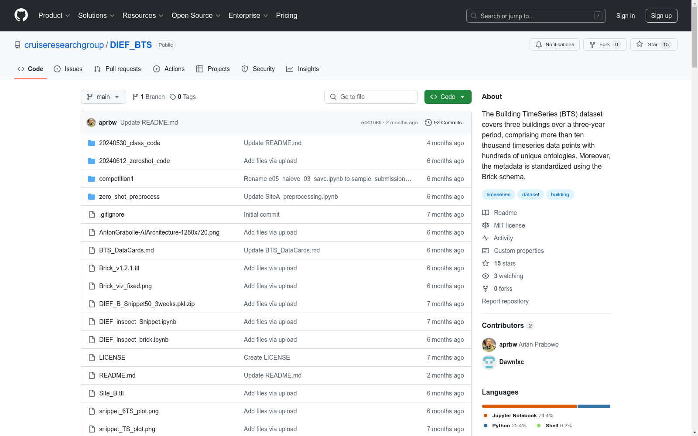The height and width of the screenshot is (436, 698).
Task: Click folder icon for 20240530_class_code
Action: pos(92,143)
